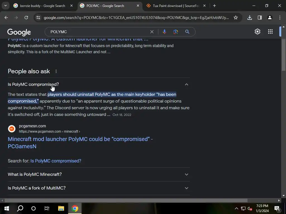
Task: Open the Google apps grid
Action: click(270, 31)
